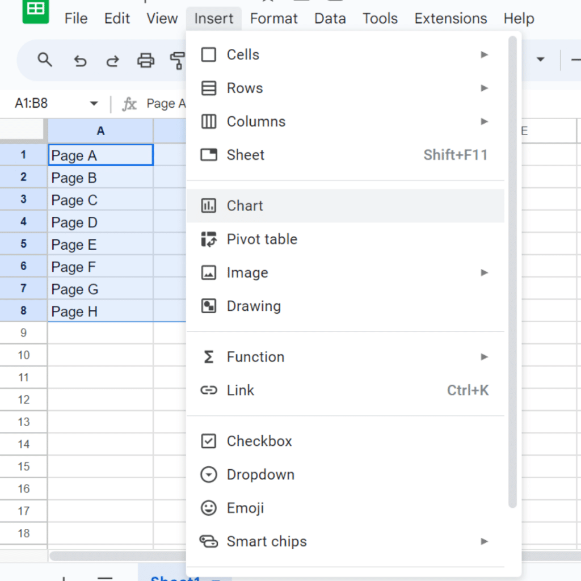Click the Image picture icon

[x=209, y=273]
